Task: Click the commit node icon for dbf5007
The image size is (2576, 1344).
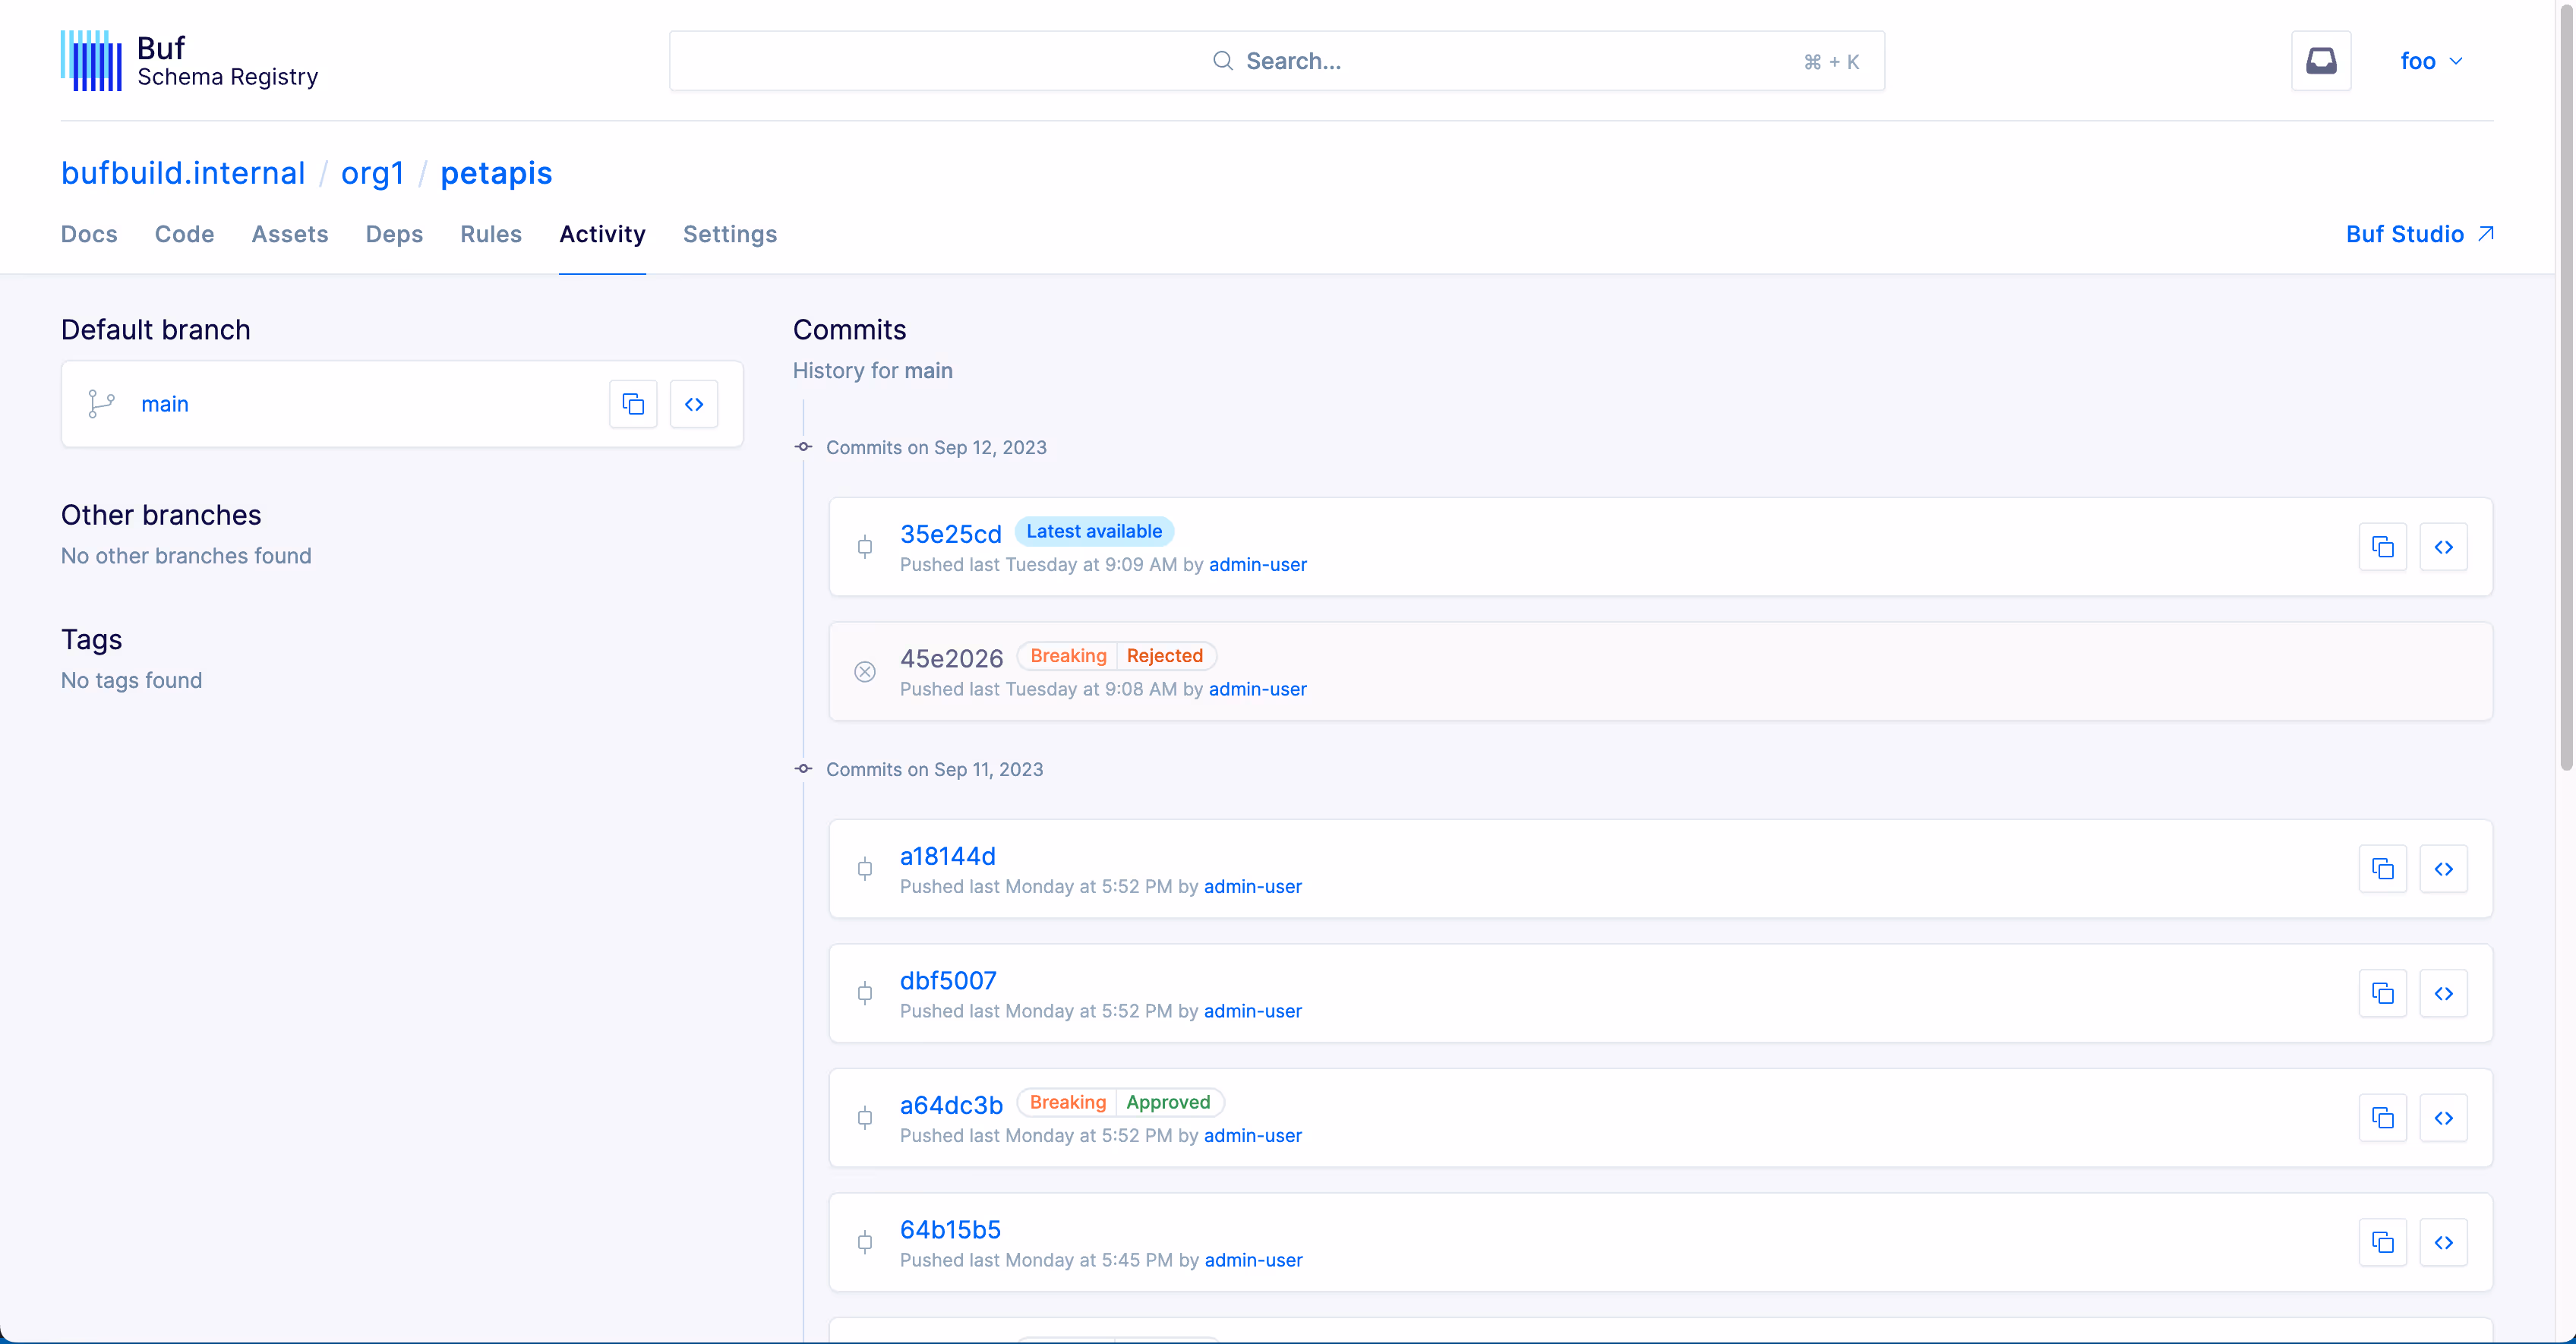Action: (865, 993)
